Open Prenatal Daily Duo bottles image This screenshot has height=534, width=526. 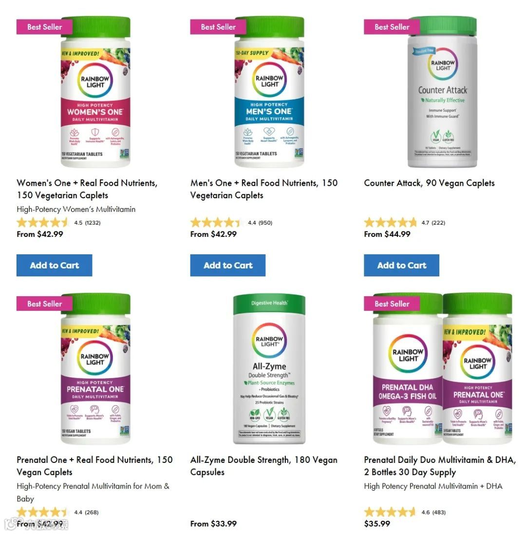[x=443, y=368]
